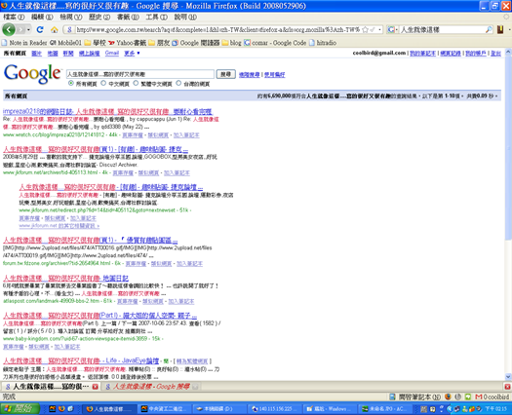Viewport: 512px width, 415px height.
Task: Expand the 更多 dropdown in Google top bar
Action: point(132,53)
